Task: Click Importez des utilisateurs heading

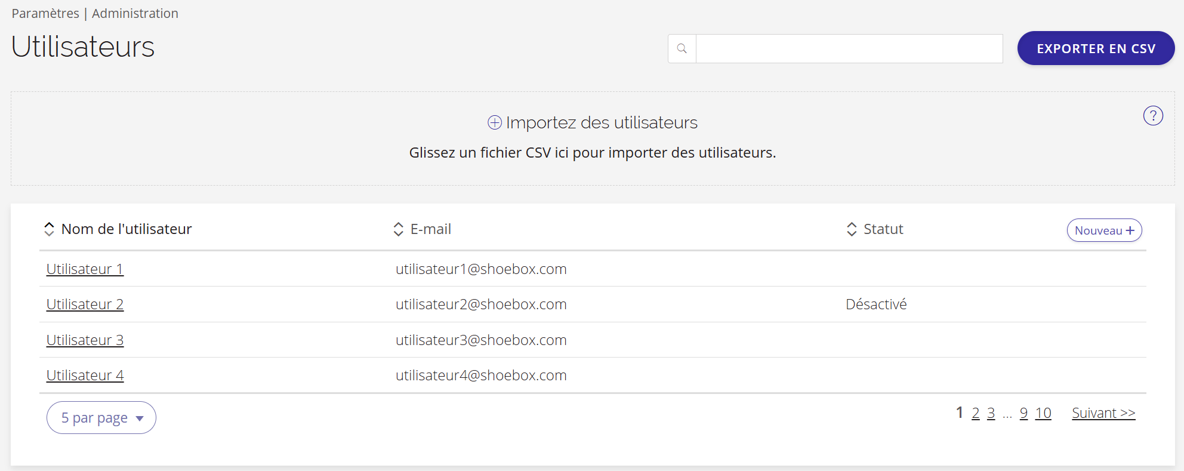Action: (602, 122)
